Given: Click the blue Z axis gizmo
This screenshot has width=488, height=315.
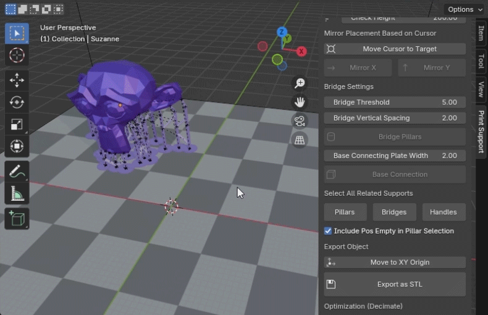Looking at the screenshot, I should click(282, 31).
